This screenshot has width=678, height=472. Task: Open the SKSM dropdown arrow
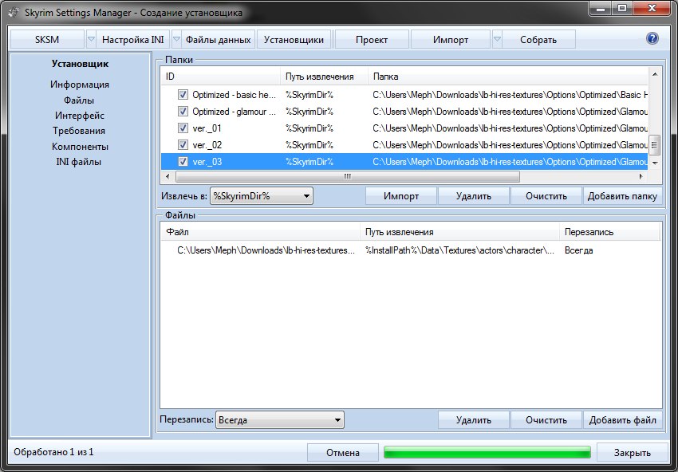tap(91, 39)
